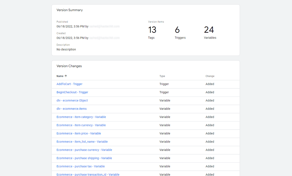This screenshot has height=176, width=292.
Task: Click the Version Summary heading
Action: click(70, 10)
